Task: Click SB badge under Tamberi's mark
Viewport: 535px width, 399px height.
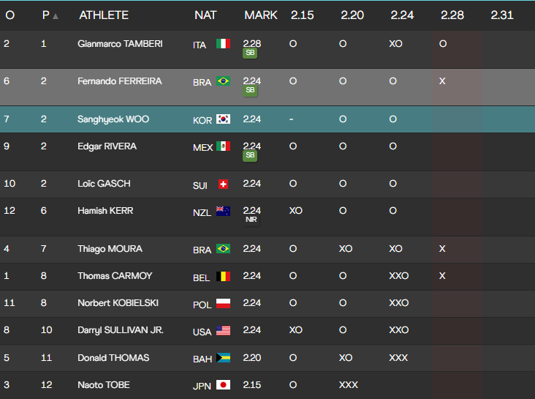Action: coord(250,53)
